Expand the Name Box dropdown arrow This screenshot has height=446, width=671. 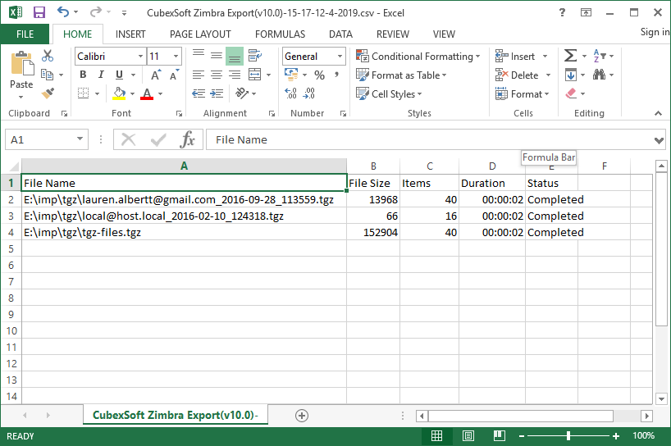coord(80,140)
